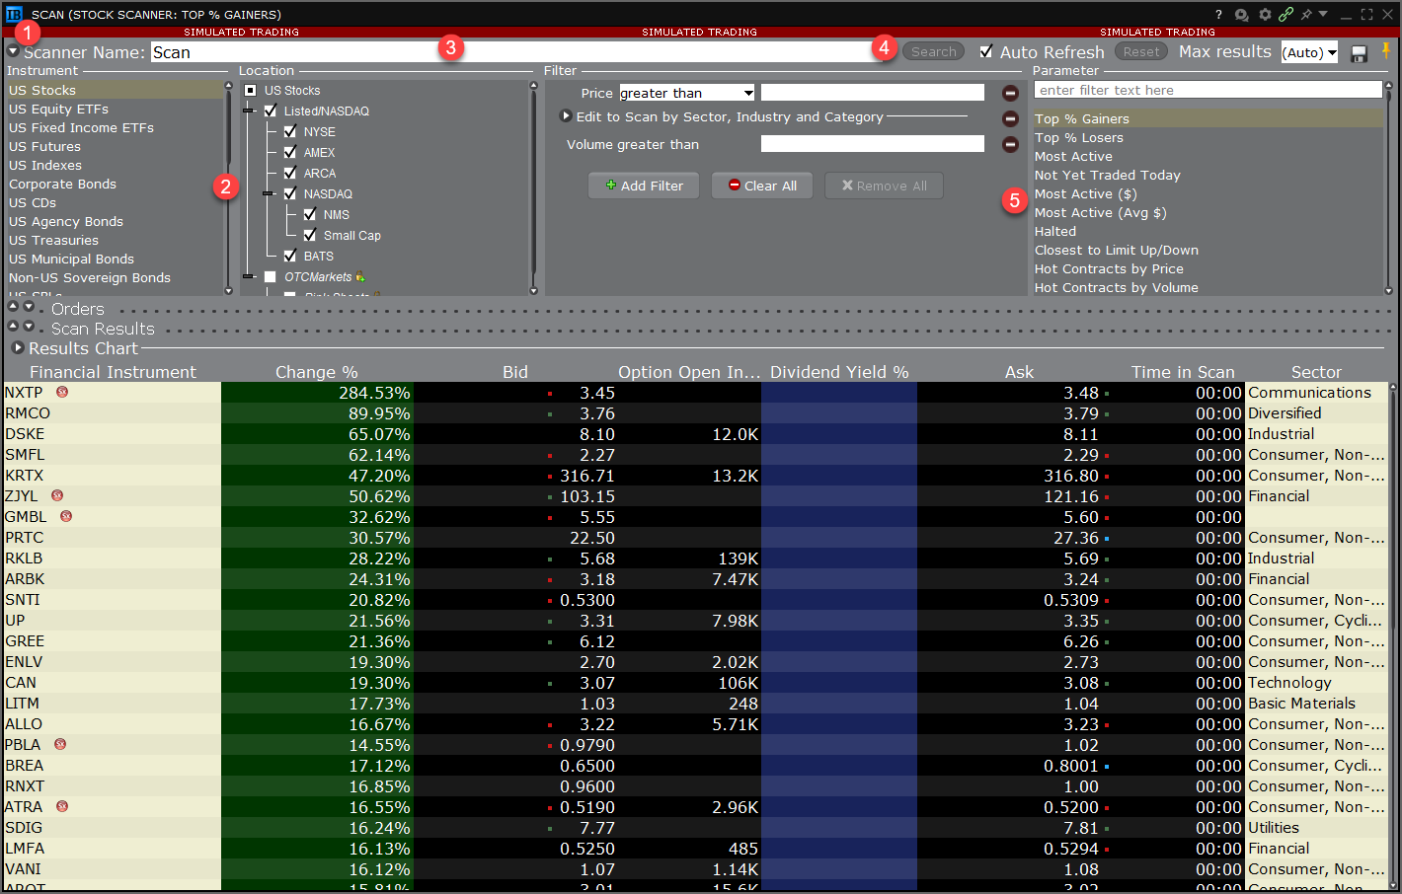Click the Location tree scrollbar

[533, 187]
